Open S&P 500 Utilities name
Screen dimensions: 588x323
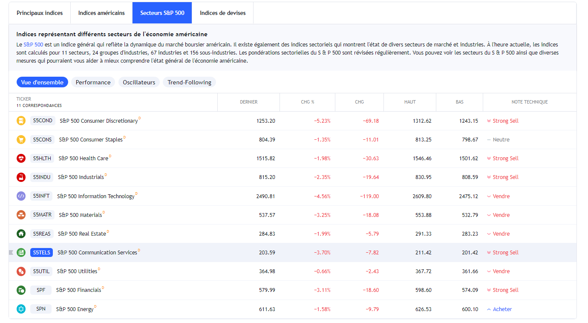click(x=77, y=271)
